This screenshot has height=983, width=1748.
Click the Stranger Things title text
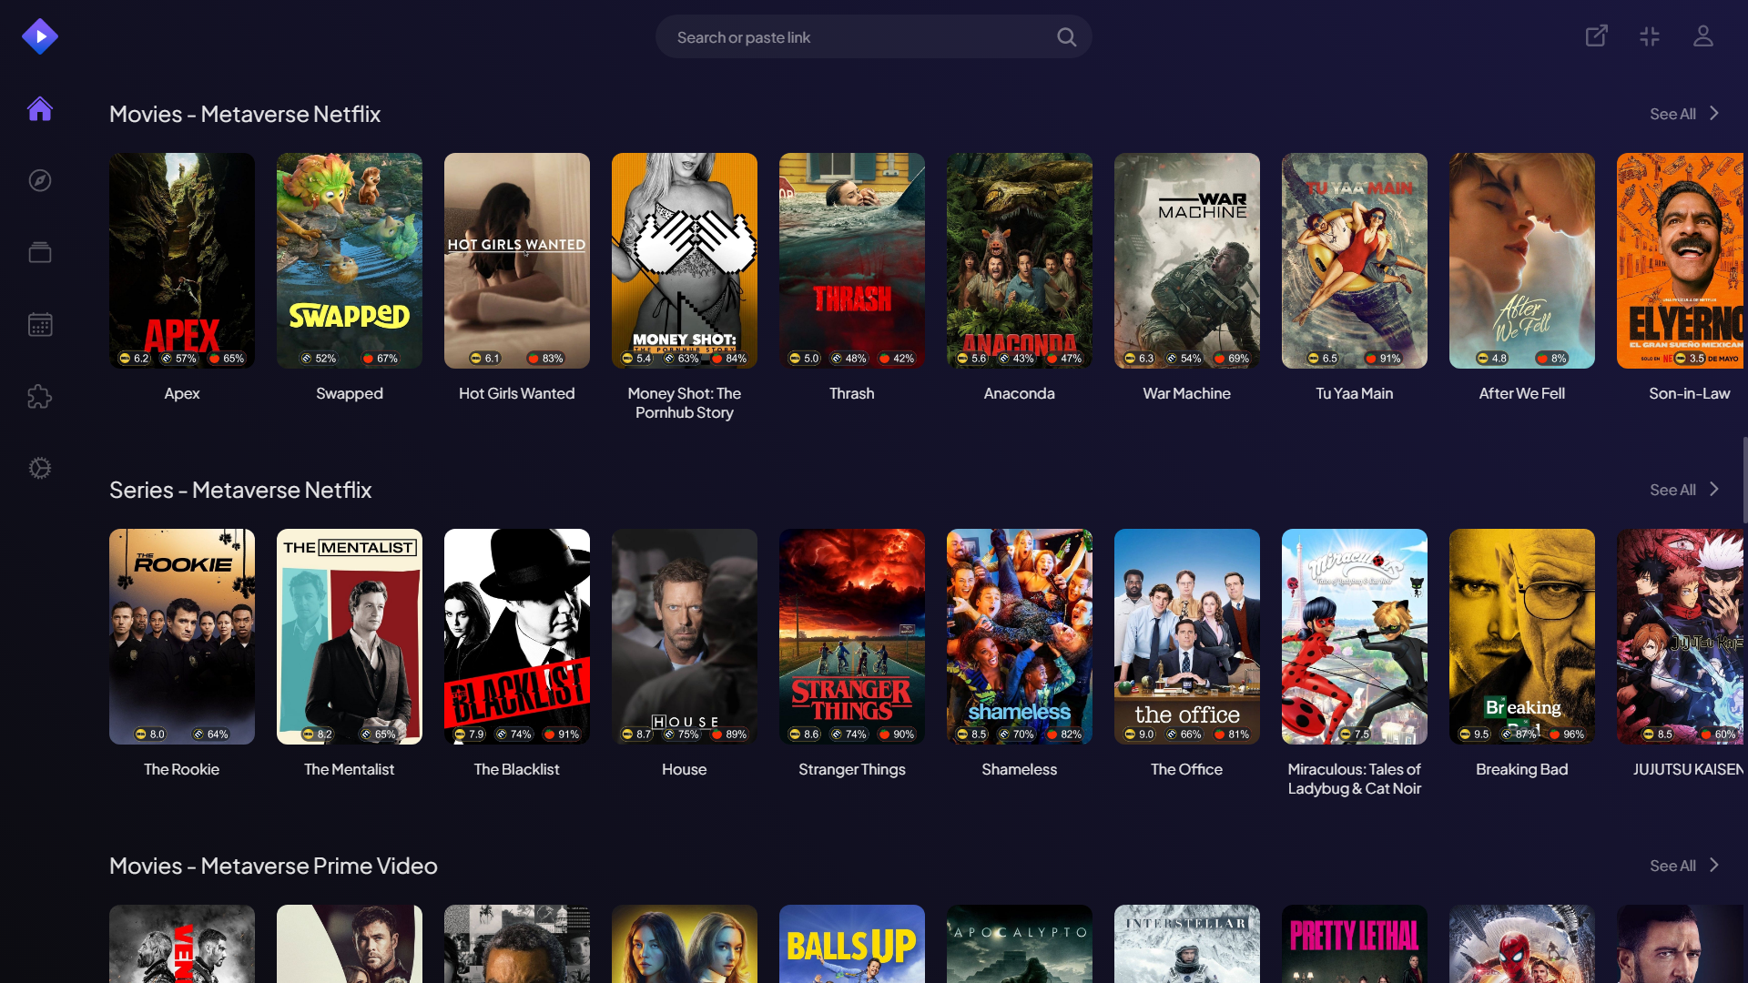(852, 770)
